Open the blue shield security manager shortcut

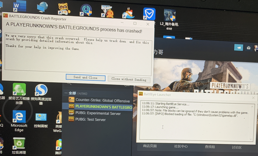(x=149, y=14)
